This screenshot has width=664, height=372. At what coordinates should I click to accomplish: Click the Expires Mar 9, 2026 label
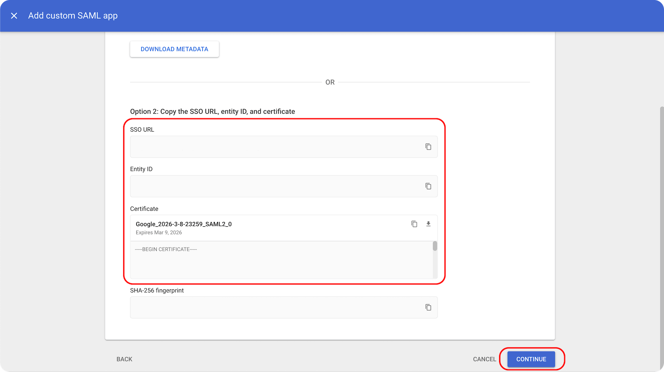pos(159,232)
